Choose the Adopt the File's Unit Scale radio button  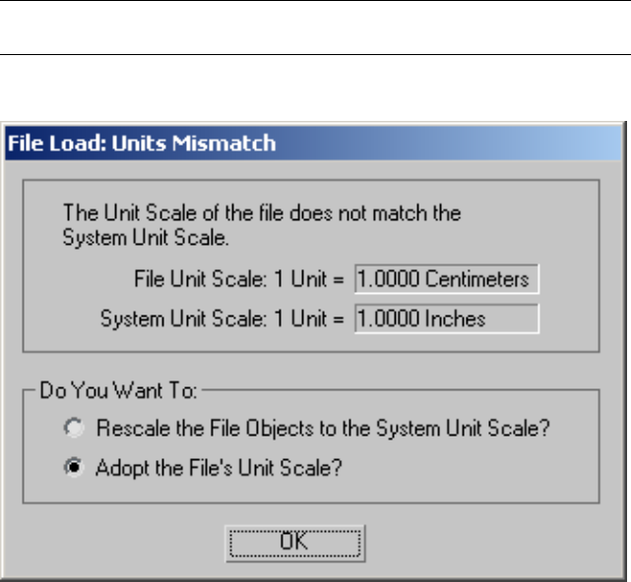click(x=70, y=469)
